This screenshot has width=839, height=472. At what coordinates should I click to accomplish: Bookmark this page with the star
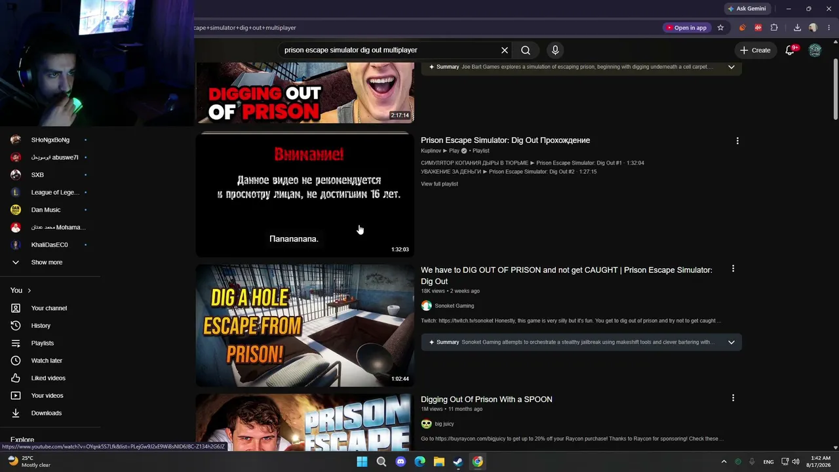coord(720,28)
